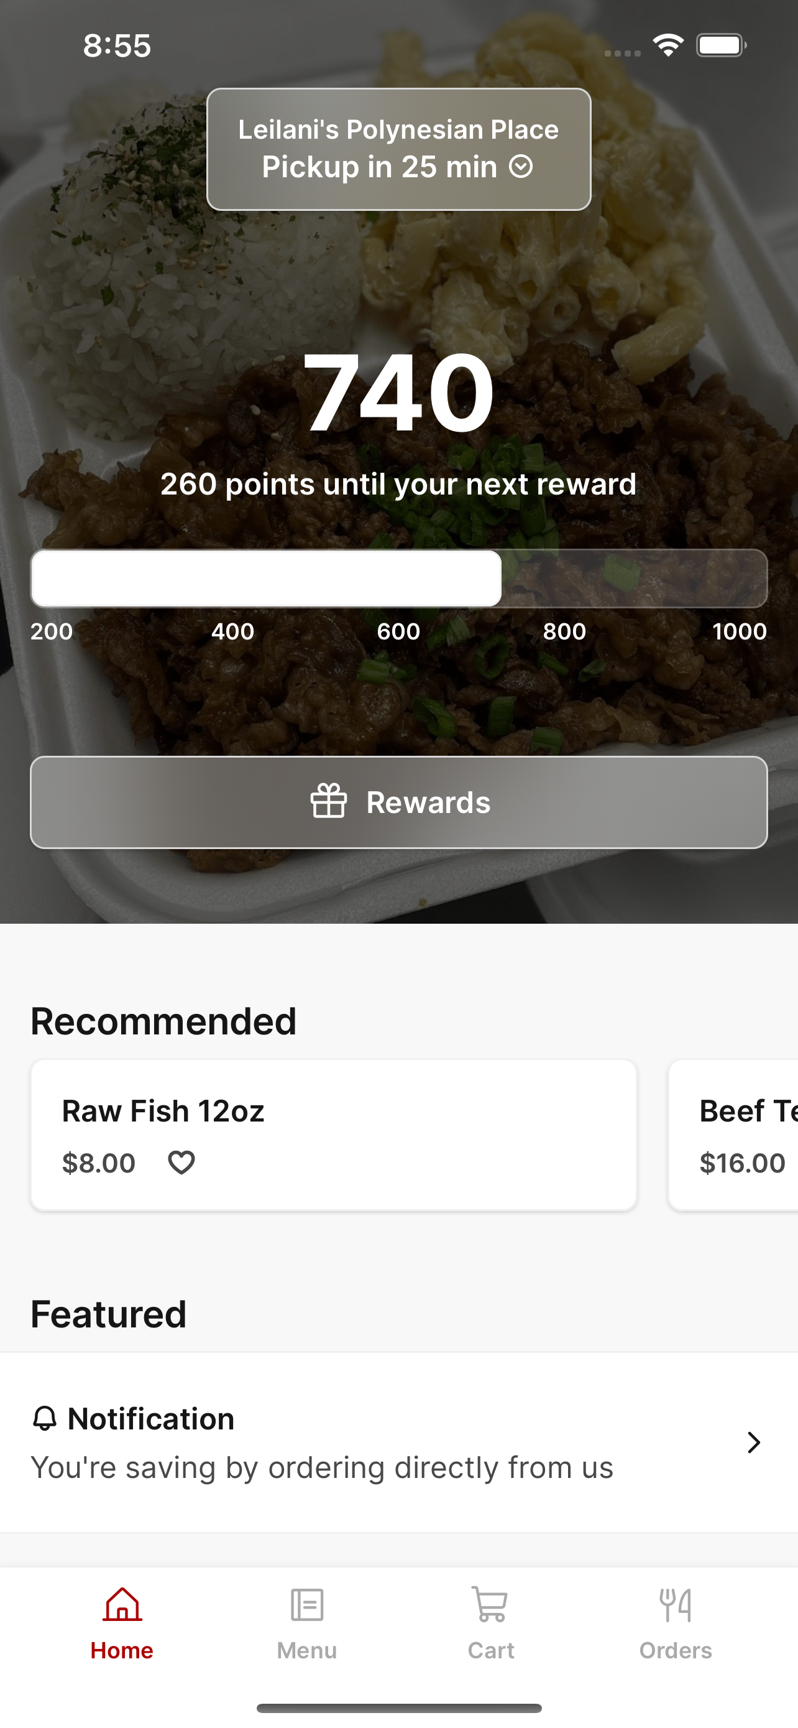Tap the 740 points total
This screenshot has height=1728, width=798.
click(398, 392)
